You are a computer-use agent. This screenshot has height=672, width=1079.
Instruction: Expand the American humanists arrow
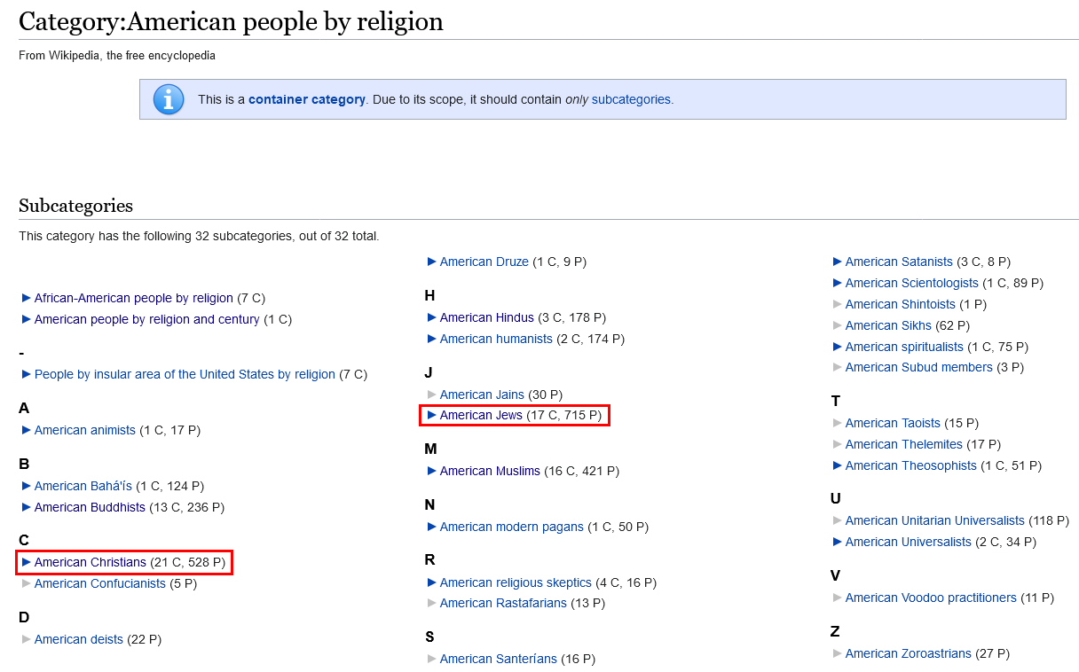pyautogui.click(x=432, y=339)
